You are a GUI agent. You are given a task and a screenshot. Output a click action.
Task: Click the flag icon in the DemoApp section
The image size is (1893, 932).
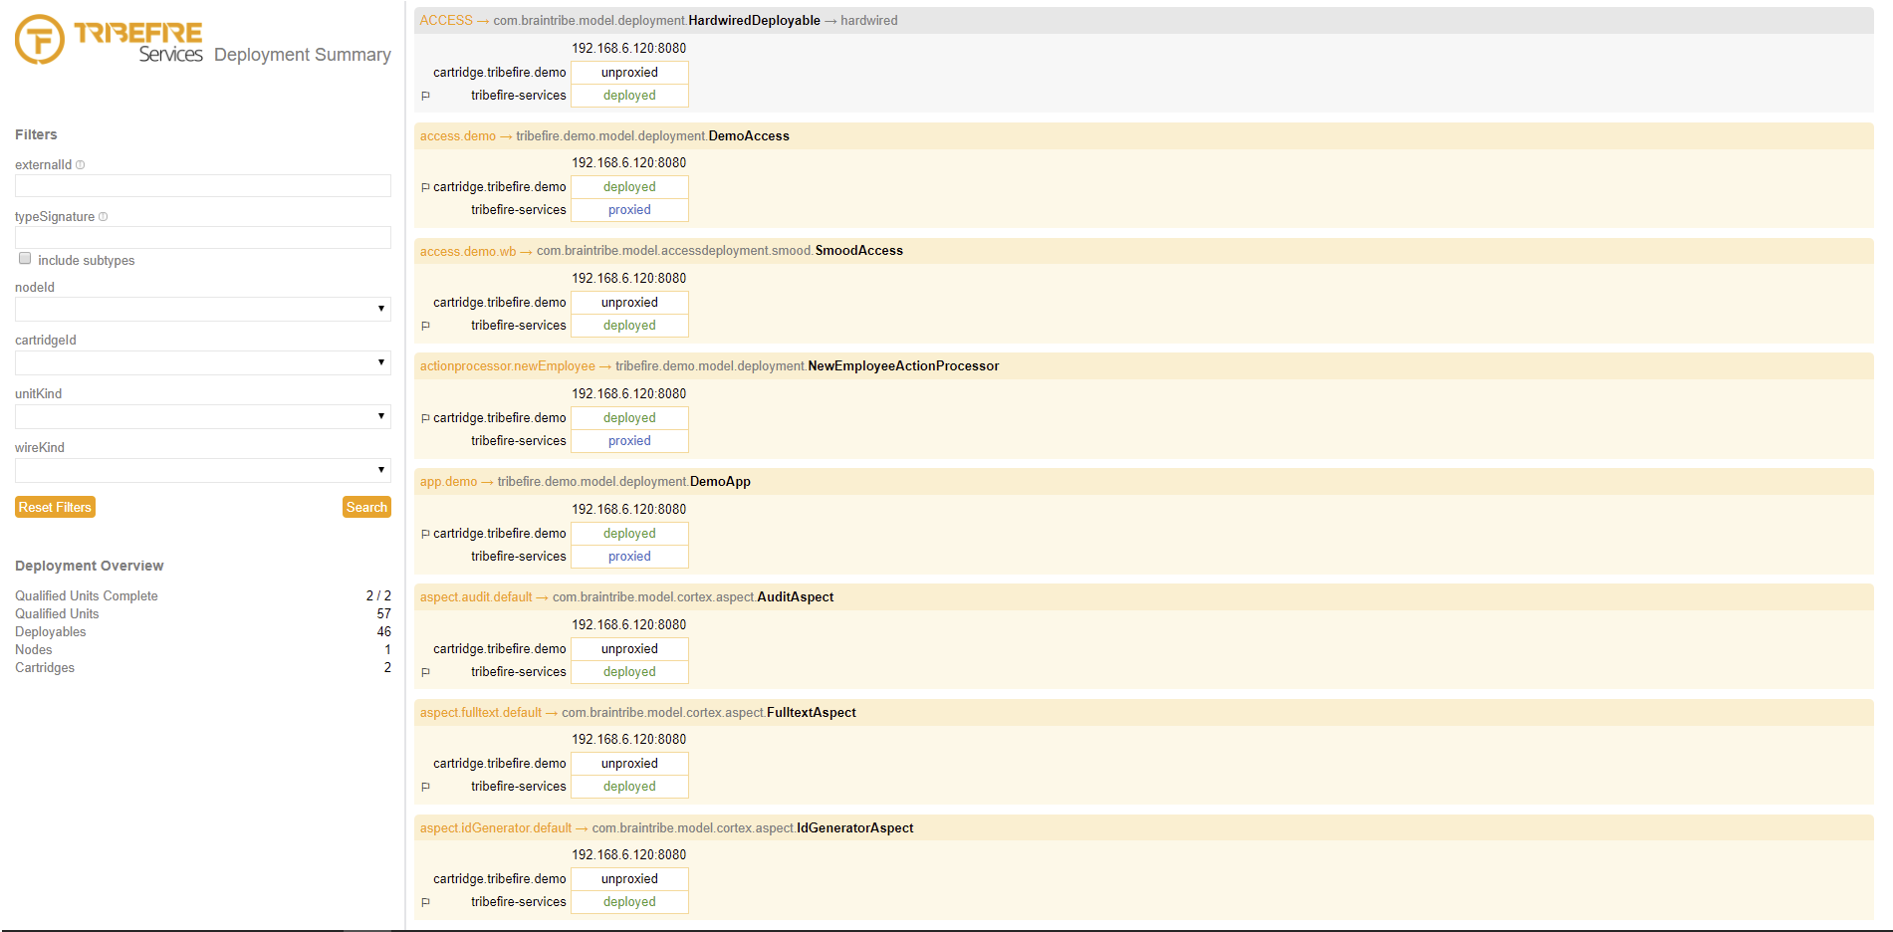[x=425, y=534]
